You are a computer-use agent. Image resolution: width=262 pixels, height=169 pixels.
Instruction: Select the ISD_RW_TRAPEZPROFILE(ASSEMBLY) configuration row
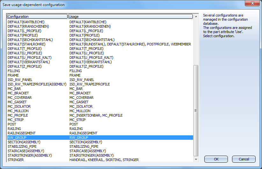pyautogui.click(x=100, y=84)
